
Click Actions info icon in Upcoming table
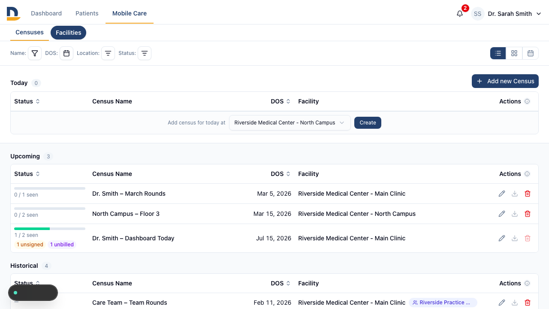(527, 174)
